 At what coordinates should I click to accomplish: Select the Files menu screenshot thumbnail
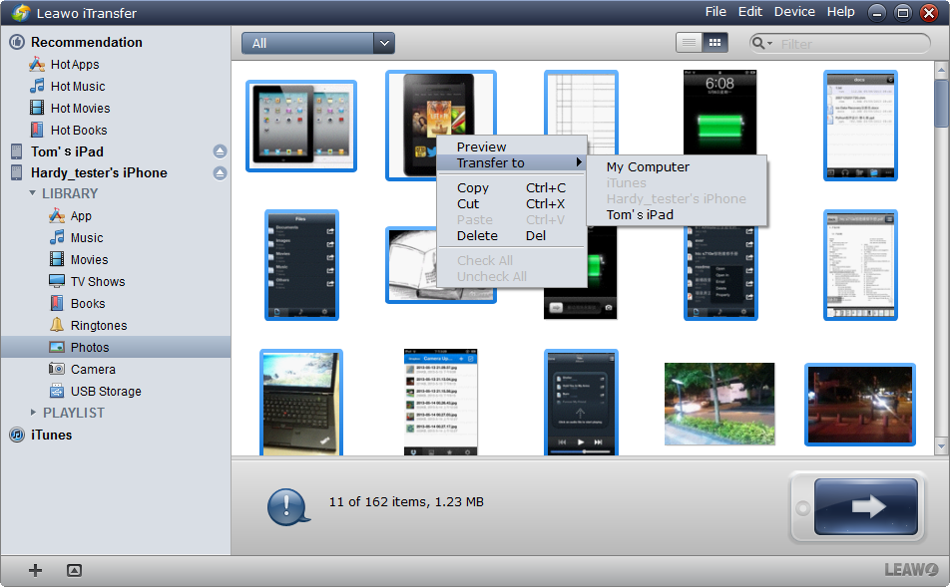[301, 265]
